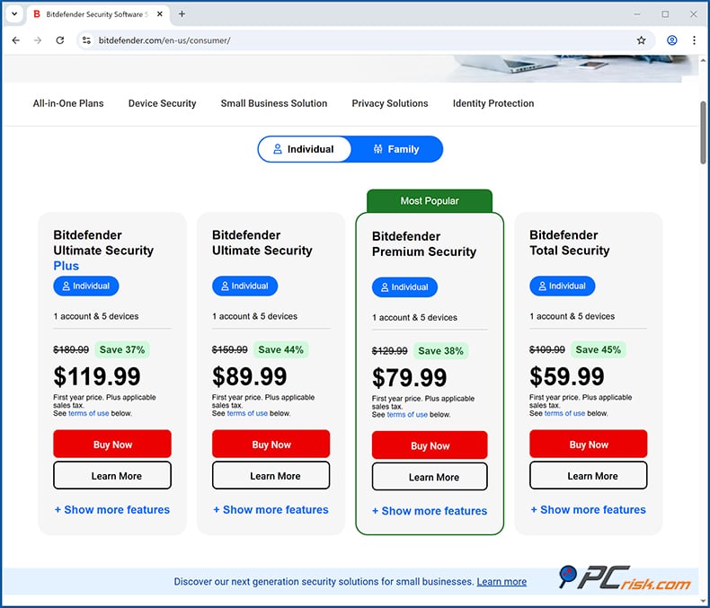Screen dimensions: 710x608
Task: Click the Save 44% badge
Action: click(280, 349)
